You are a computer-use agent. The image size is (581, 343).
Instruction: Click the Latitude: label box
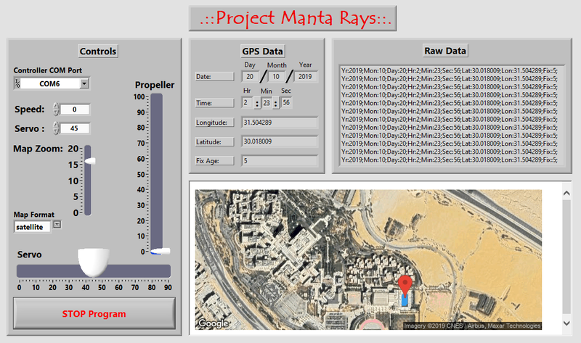(214, 141)
